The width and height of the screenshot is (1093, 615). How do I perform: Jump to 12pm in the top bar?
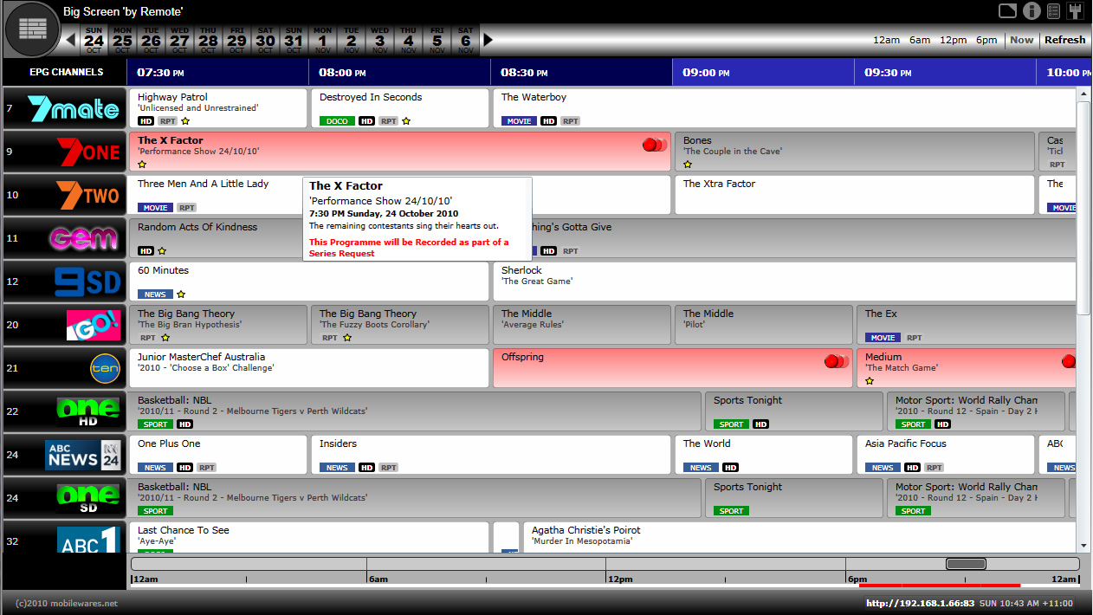pos(954,40)
